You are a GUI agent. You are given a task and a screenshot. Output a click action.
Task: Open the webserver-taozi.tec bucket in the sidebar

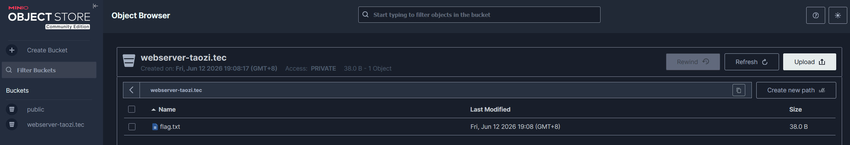click(x=55, y=125)
